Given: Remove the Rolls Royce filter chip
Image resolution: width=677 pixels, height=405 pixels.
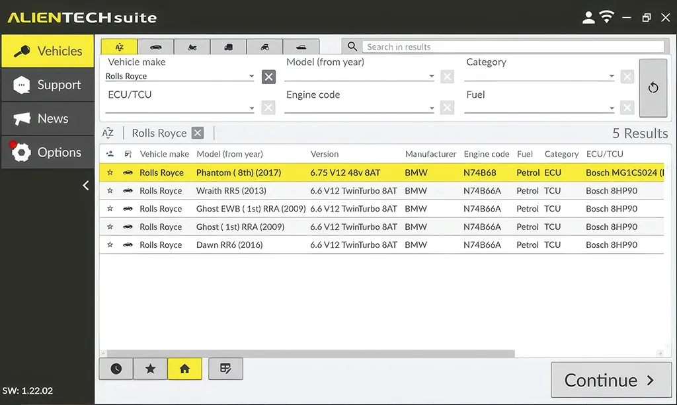Looking at the screenshot, I should 198,133.
